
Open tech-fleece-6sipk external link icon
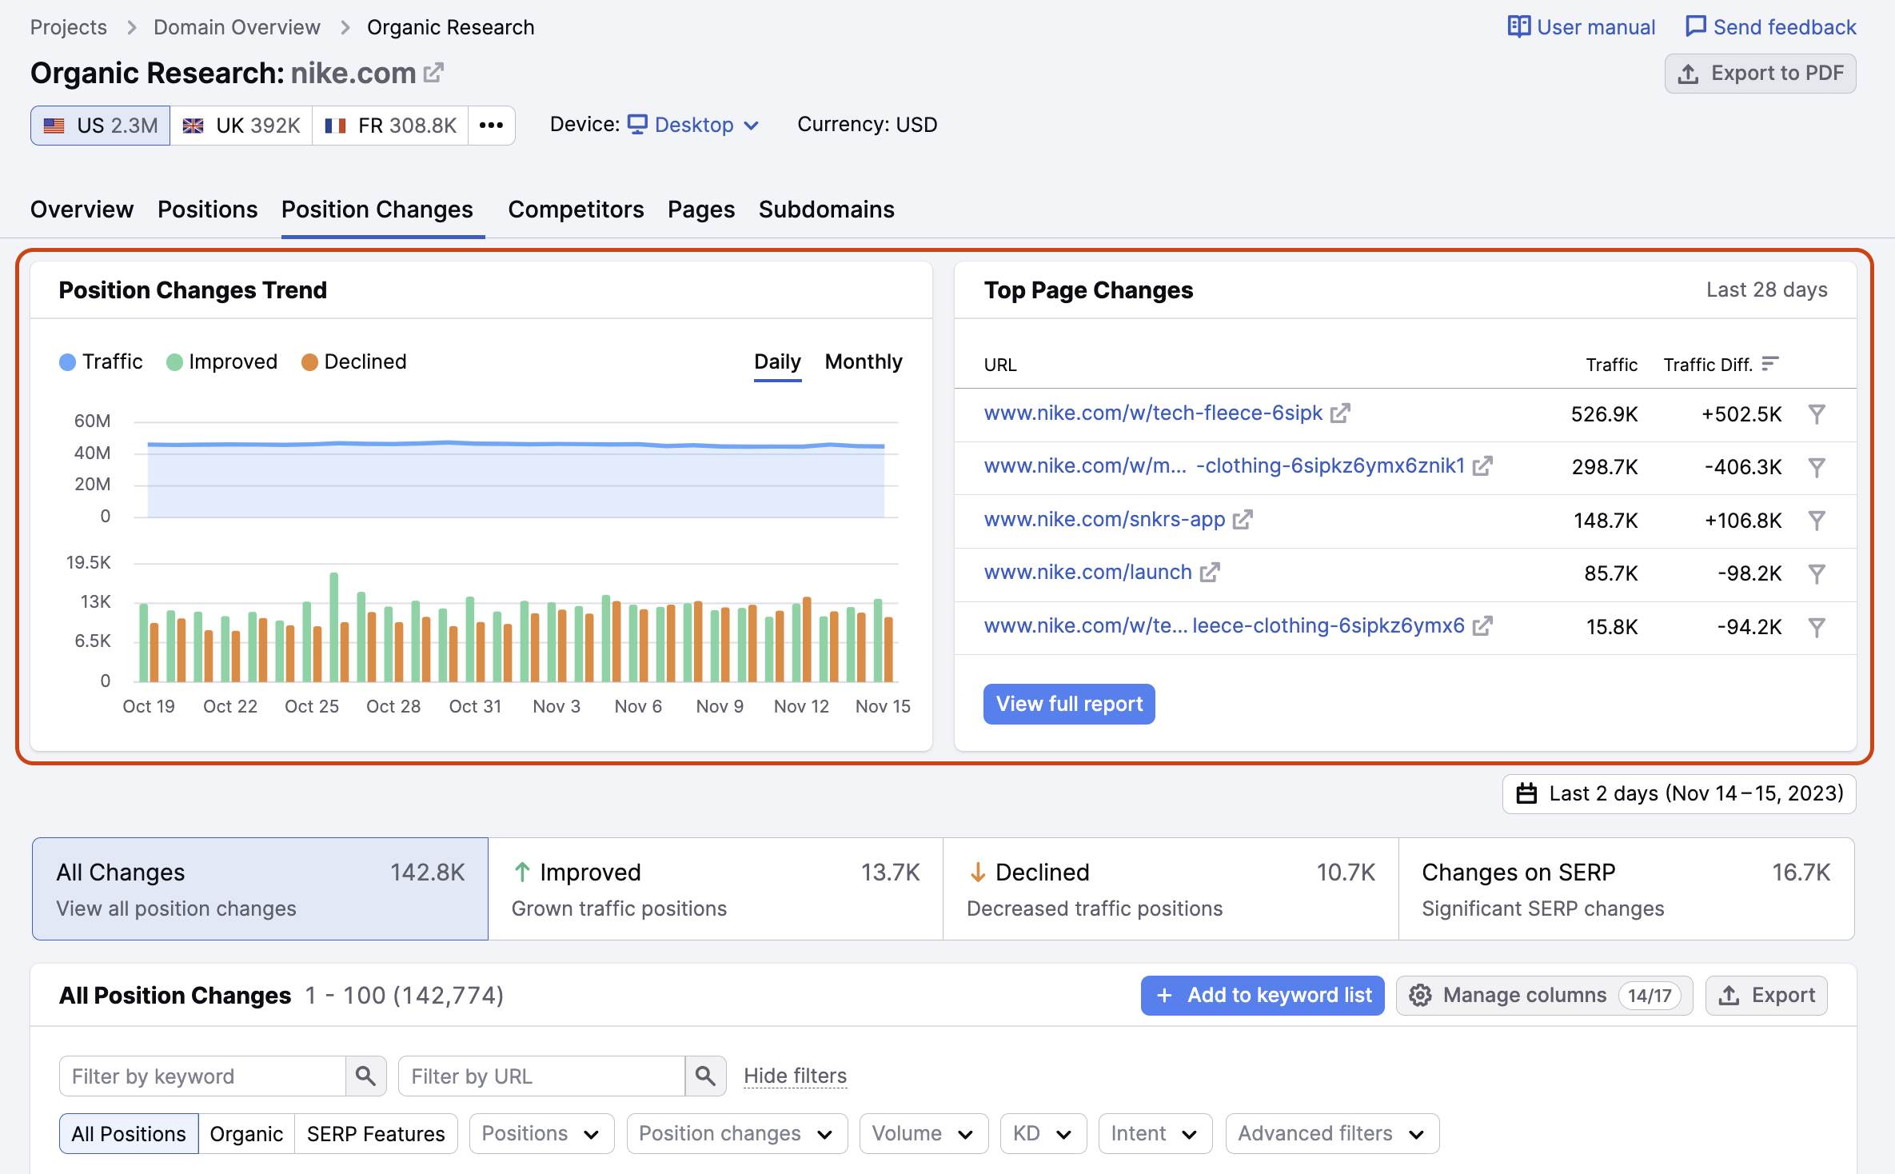1340,413
